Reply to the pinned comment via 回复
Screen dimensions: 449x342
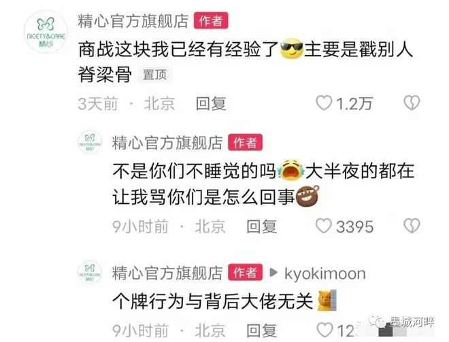211,103
